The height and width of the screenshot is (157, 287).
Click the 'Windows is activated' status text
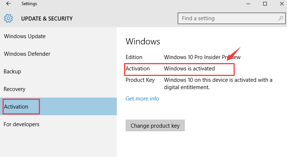pyautogui.click(x=189, y=69)
